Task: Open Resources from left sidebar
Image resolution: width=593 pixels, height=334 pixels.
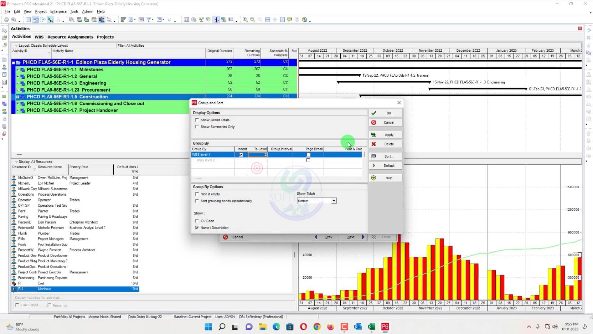Action: 4,67
